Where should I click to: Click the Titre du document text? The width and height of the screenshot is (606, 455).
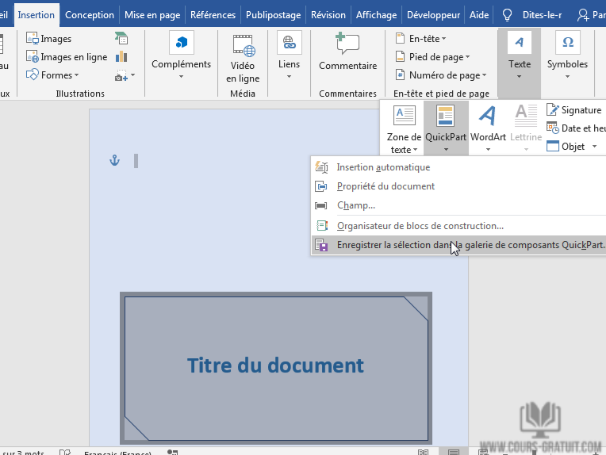coord(275,365)
